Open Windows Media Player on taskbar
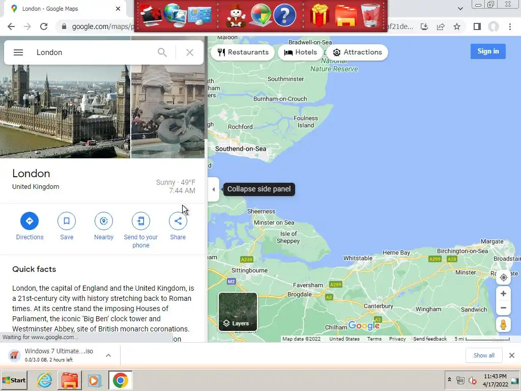This screenshot has width=521, height=391. point(94,380)
